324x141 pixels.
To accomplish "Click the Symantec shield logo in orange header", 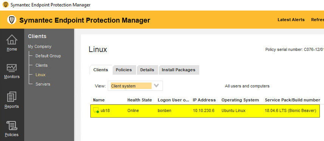I will pos(12,20).
